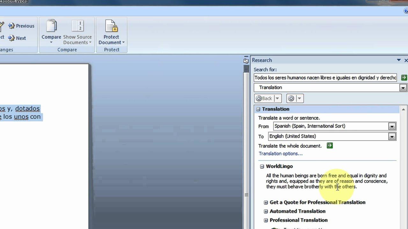The width and height of the screenshot is (408, 229).
Task: Click 'Translate the whole document.' text
Action: pos(290,146)
